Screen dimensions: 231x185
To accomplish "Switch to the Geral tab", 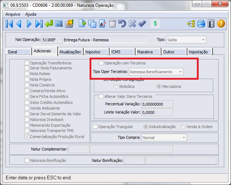I will point(19,52).
